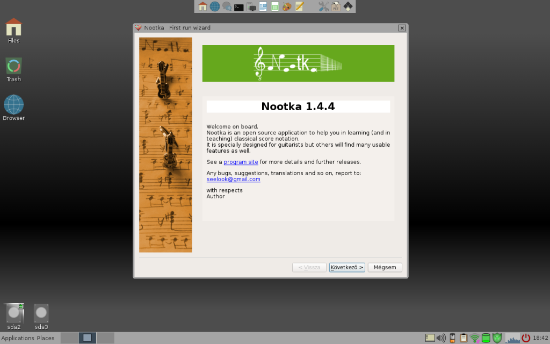Open the Places menu
550x344 pixels.
(46, 338)
